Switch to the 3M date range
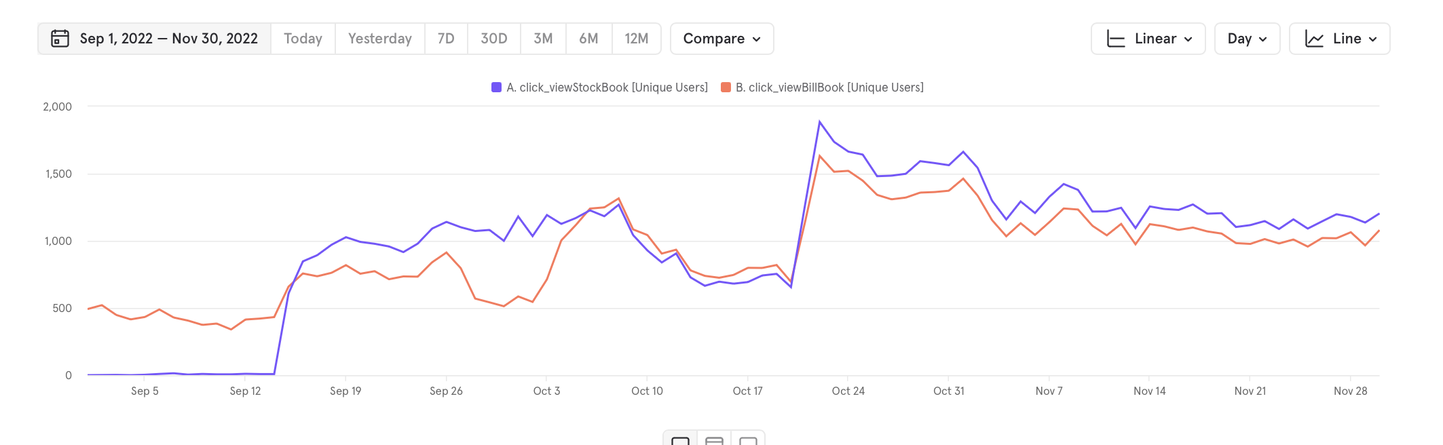This screenshot has height=445, width=1443. pos(543,39)
